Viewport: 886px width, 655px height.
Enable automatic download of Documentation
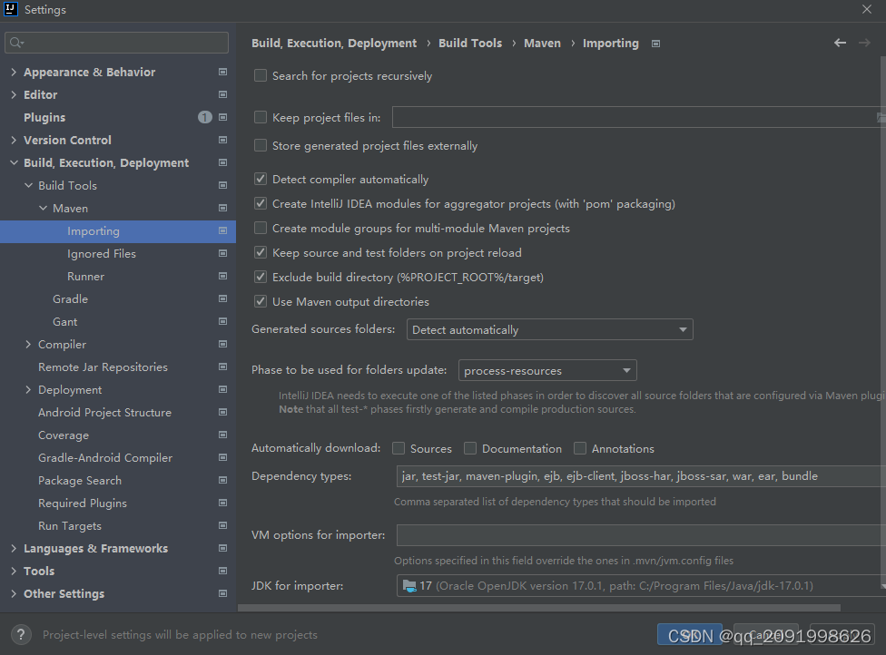(470, 448)
